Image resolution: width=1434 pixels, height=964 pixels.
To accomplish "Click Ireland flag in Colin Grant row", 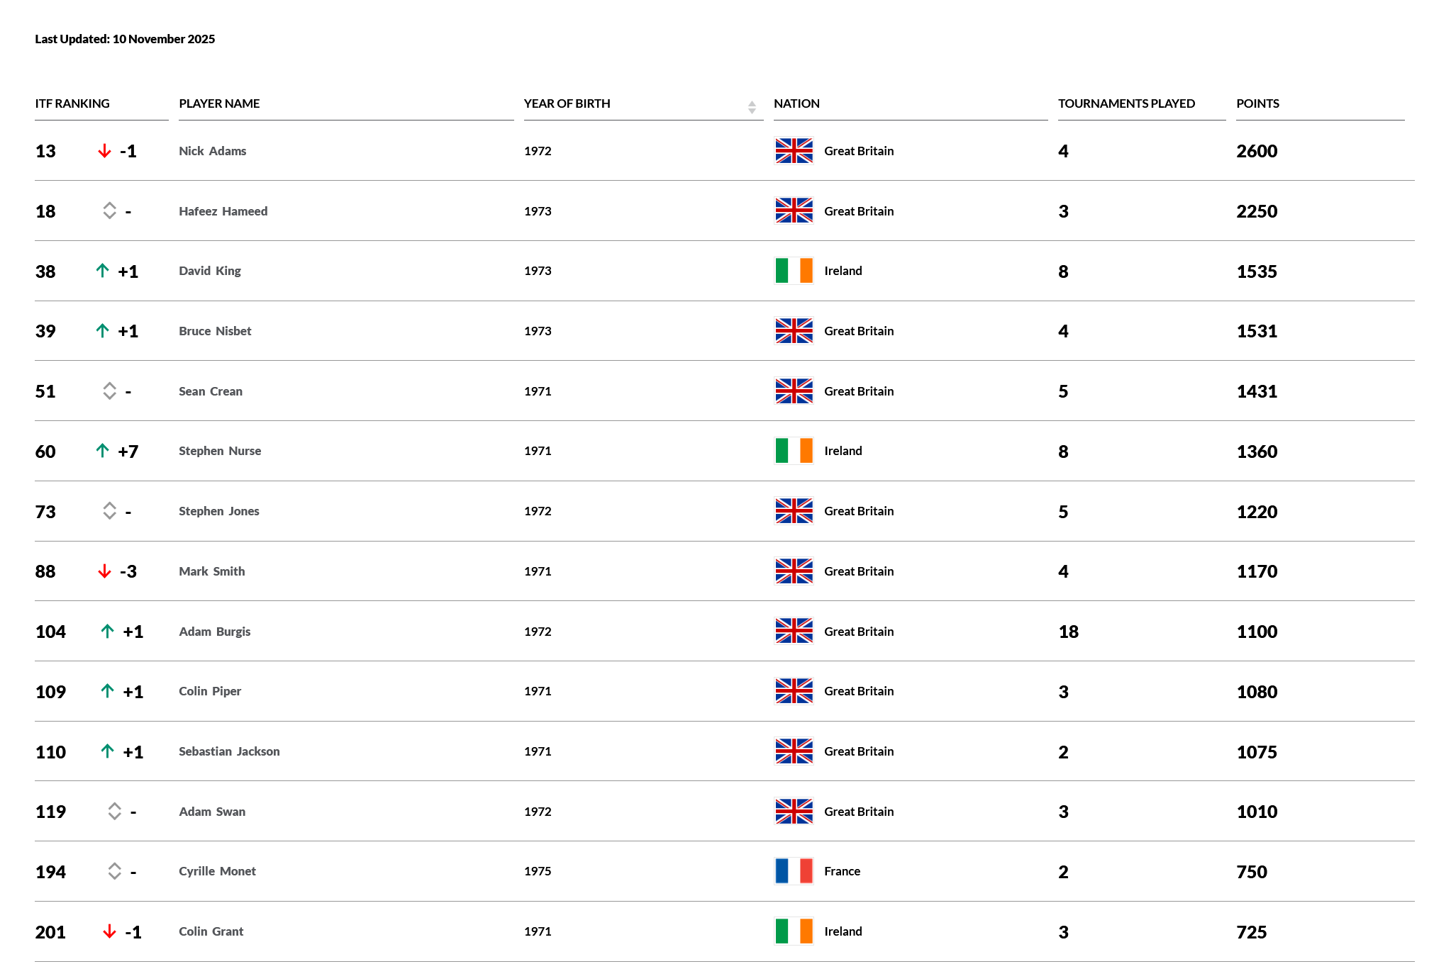I will 794,931.
